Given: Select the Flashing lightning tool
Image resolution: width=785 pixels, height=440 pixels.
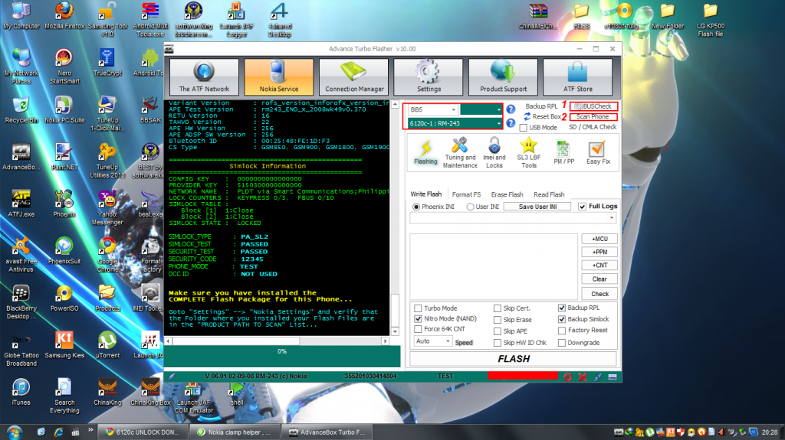Looking at the screenshot, I should pyautogui.click(x=425, y=152).
